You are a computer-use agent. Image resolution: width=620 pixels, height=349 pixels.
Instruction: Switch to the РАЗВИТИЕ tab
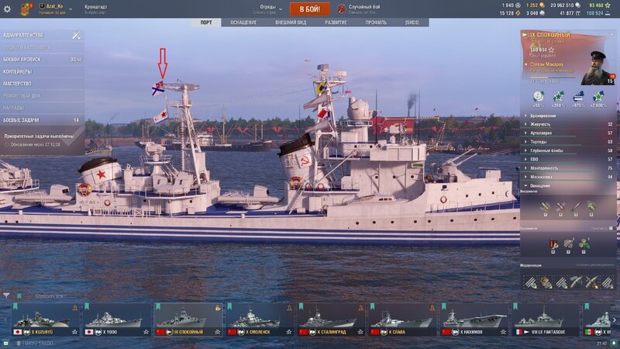tap(336, 22)
